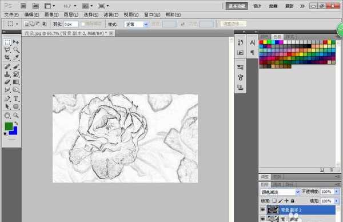
Task: Open the 滤镜 menu
Action: 111,15
